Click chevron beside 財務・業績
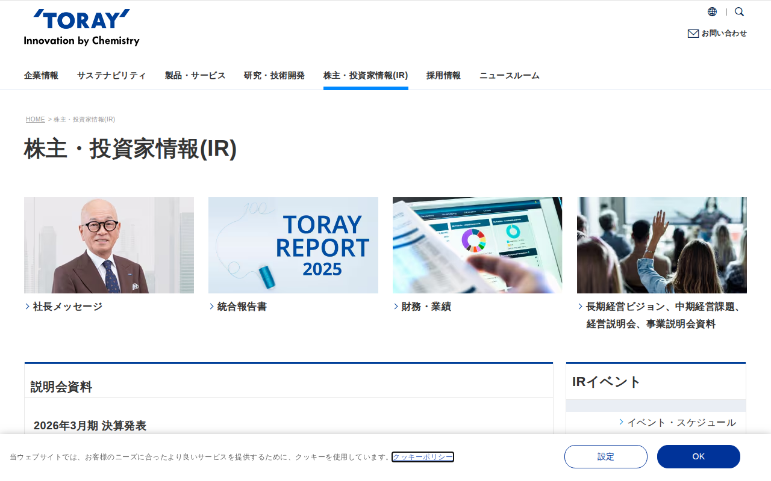Image resolution: width=771 pixels, height=481 pixels. coord(396,307)
